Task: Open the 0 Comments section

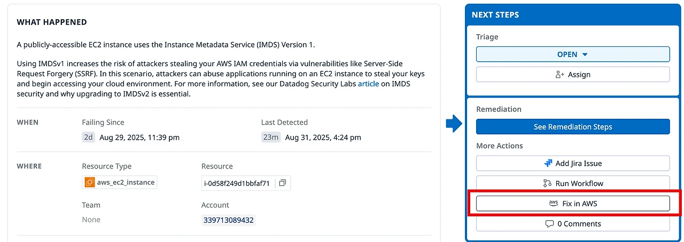Action: pyautogui.click(x=572, y=224)
